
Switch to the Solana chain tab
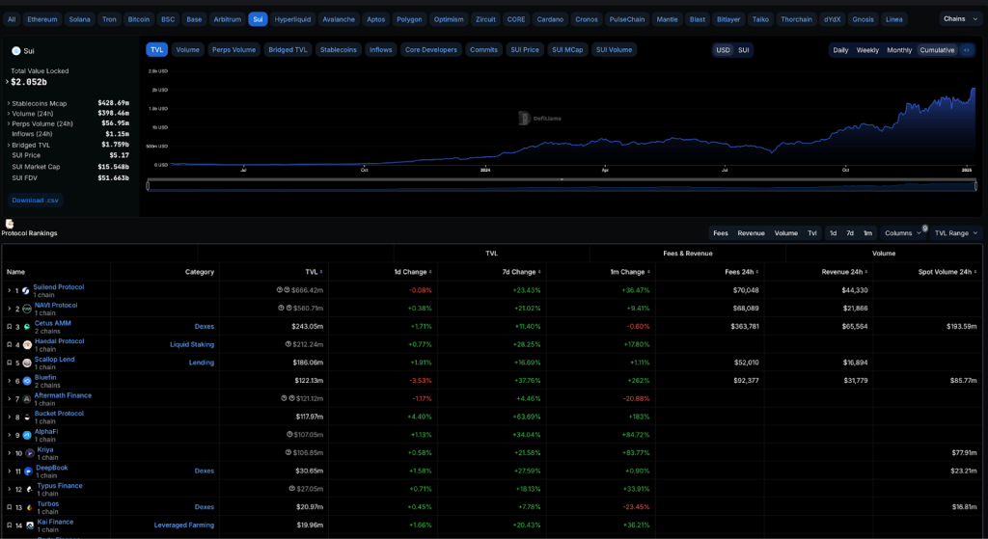[79, 19]
